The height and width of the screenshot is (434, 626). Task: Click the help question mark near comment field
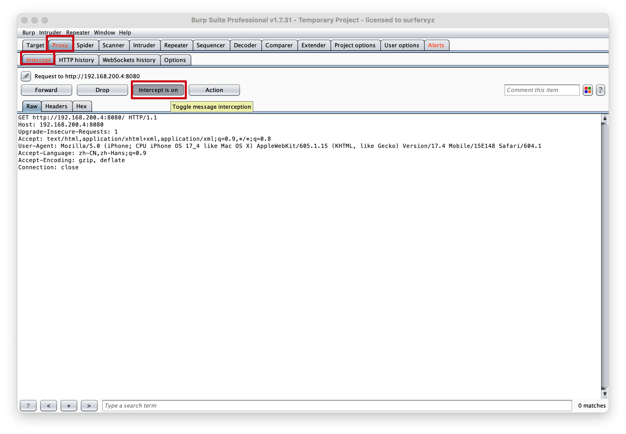pyautogui.click(x=600, y=90)
